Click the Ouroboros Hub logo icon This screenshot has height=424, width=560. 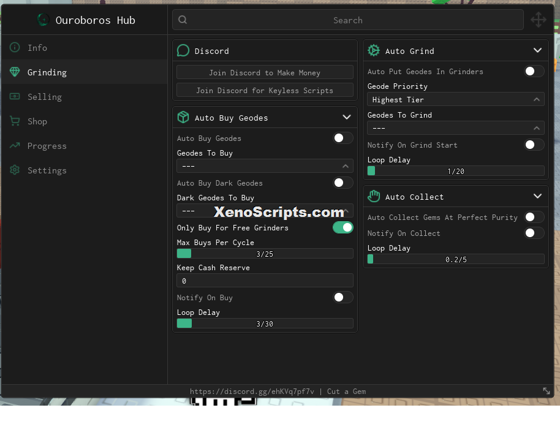click(44, 20)
